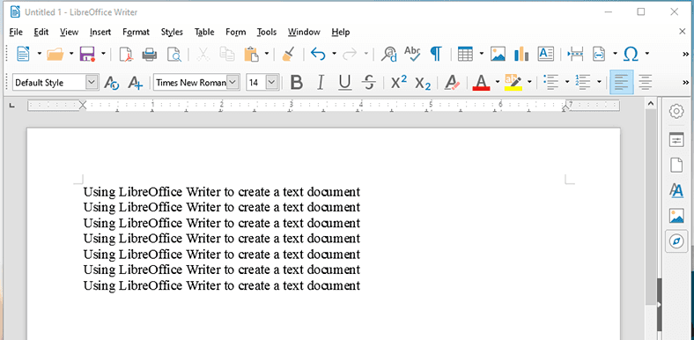Open sidebar settings gear
The image size is (694, 340).
[x=676, y=111]
